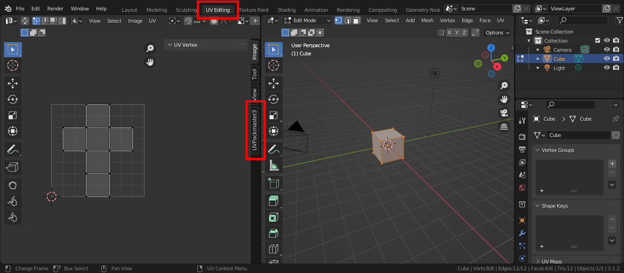Add a vertex group with plus button
Viewport: 624px width, 273px height.
coord(612,164)
